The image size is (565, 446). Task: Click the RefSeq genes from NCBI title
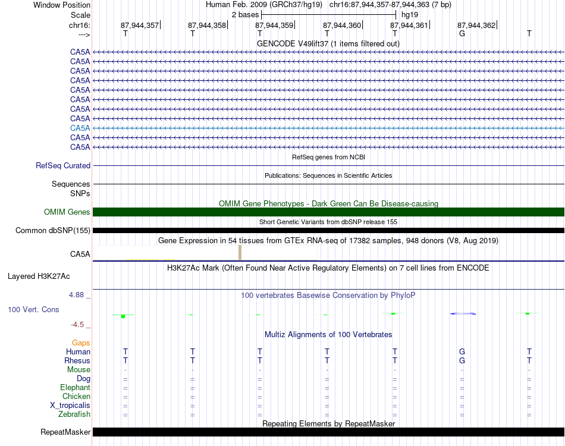(x=328, y=157)
